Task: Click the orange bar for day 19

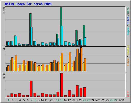Action: (78, 60)
